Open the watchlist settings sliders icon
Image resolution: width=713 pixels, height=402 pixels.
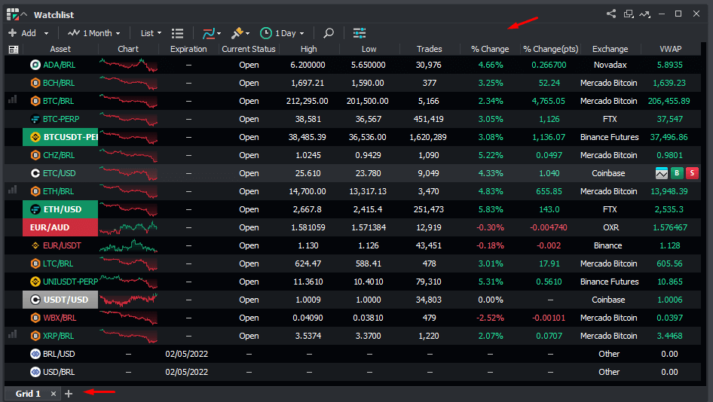click(x=360, y=33)
